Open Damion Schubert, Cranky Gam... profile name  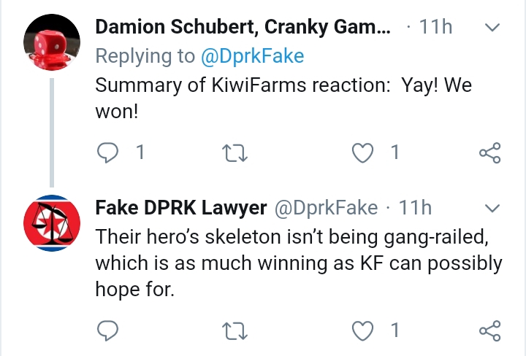[x=243, y=28]
